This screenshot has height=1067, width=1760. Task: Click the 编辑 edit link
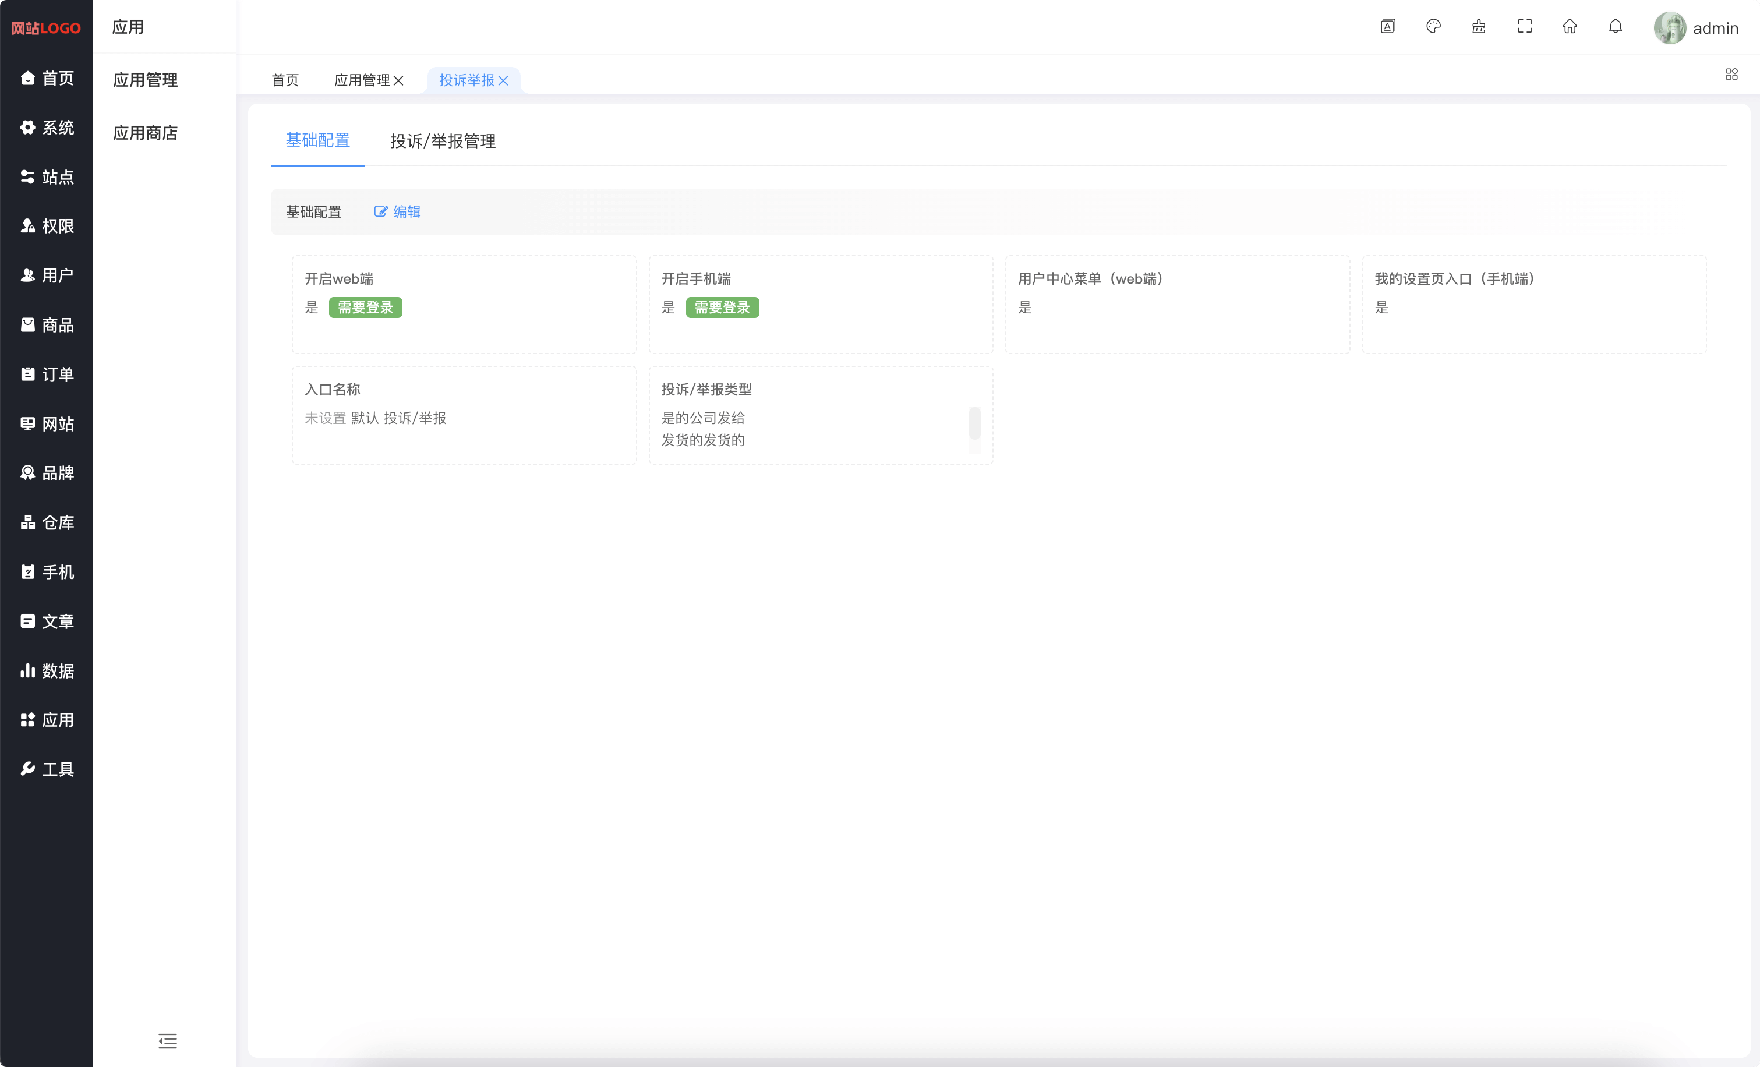[x=398, y=211]
